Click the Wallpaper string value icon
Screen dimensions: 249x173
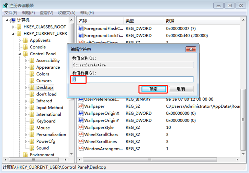(81, 106)
